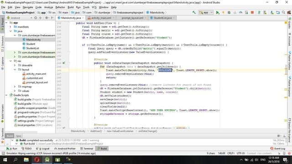Stop the app with red square
This screenshot has height=164, width=292.
pos(252,12)
